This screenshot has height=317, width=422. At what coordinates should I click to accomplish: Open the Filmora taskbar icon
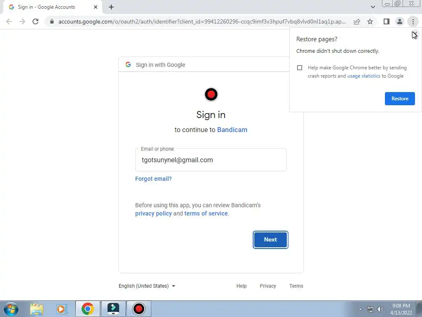(x=113, y=309)
